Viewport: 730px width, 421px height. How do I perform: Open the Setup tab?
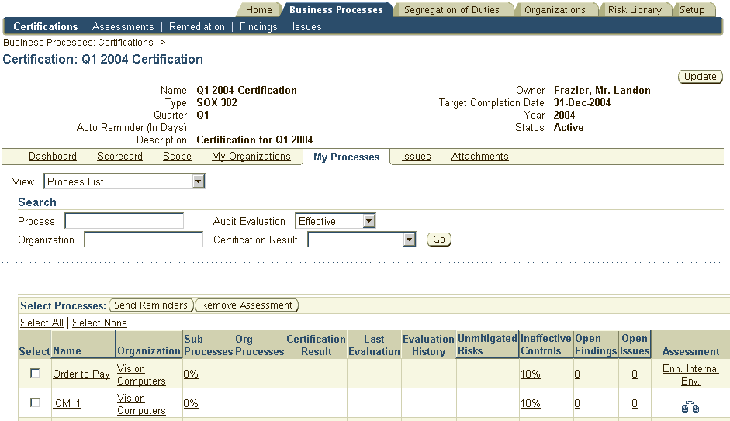tap(692, 10)
